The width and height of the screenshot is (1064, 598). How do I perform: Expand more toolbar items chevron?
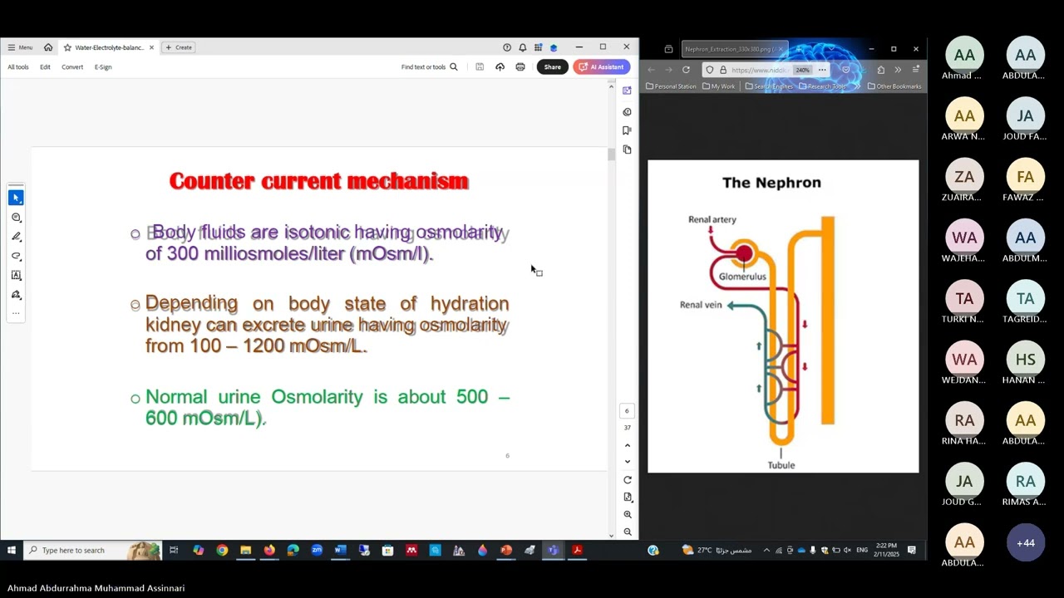(x=898, y=70)
